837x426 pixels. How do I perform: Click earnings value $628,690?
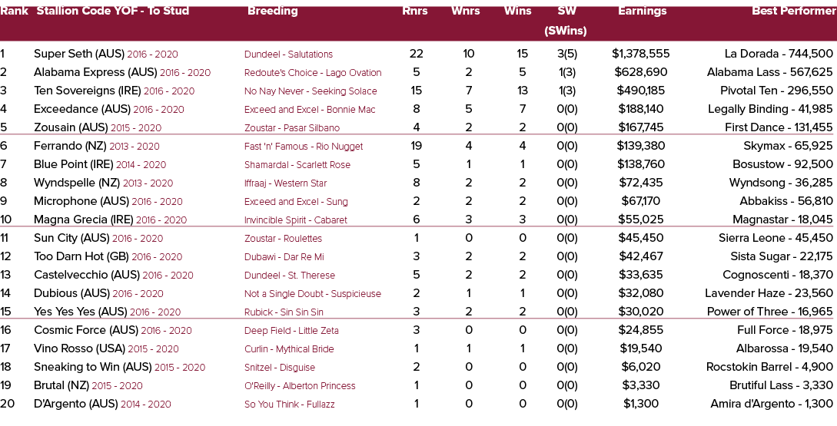640,72
